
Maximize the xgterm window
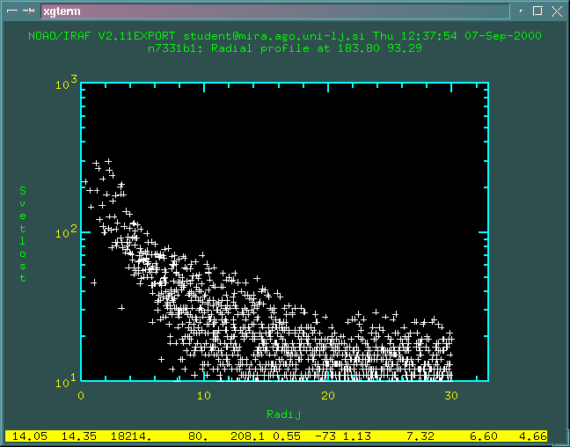[537, 11]
